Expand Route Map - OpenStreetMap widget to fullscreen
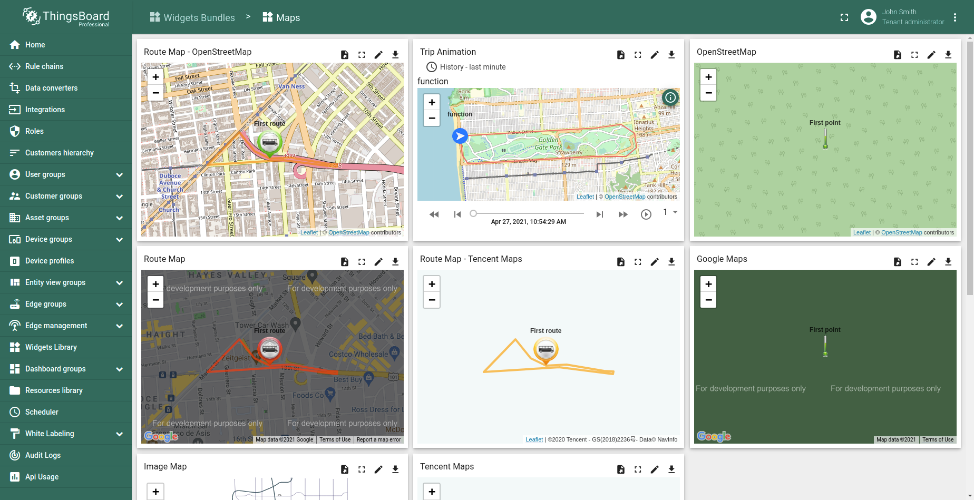 point(362,55)
